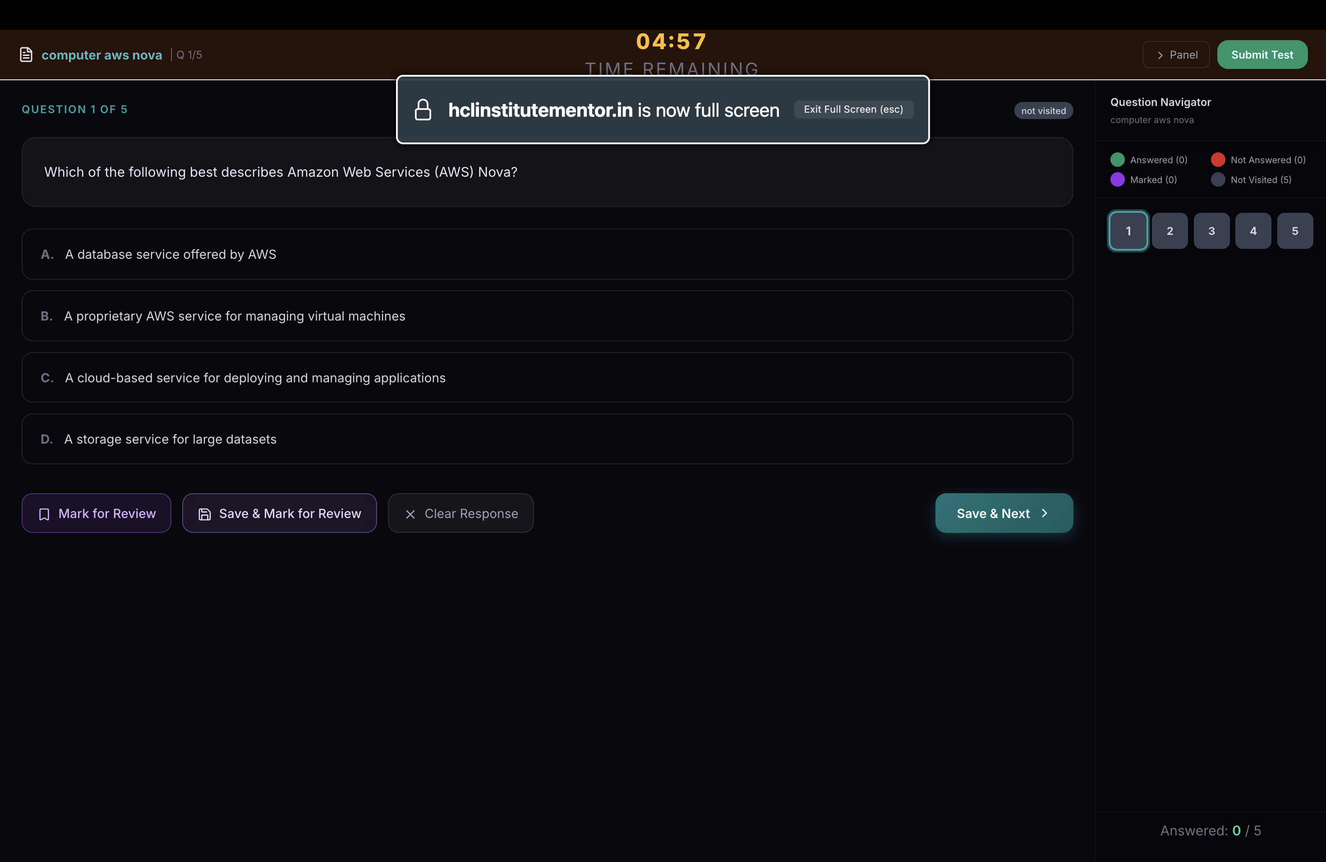Click the Save & Mark for Review button

tap(279, 513)
